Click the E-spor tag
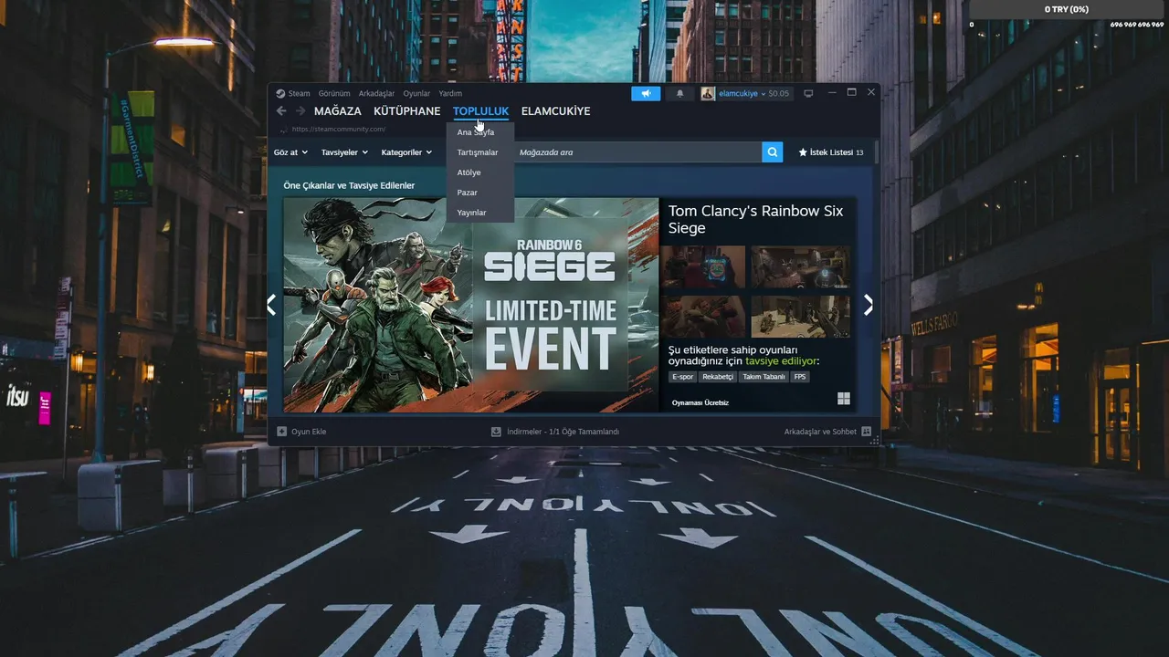1169x657 pixels. [682, 377]
